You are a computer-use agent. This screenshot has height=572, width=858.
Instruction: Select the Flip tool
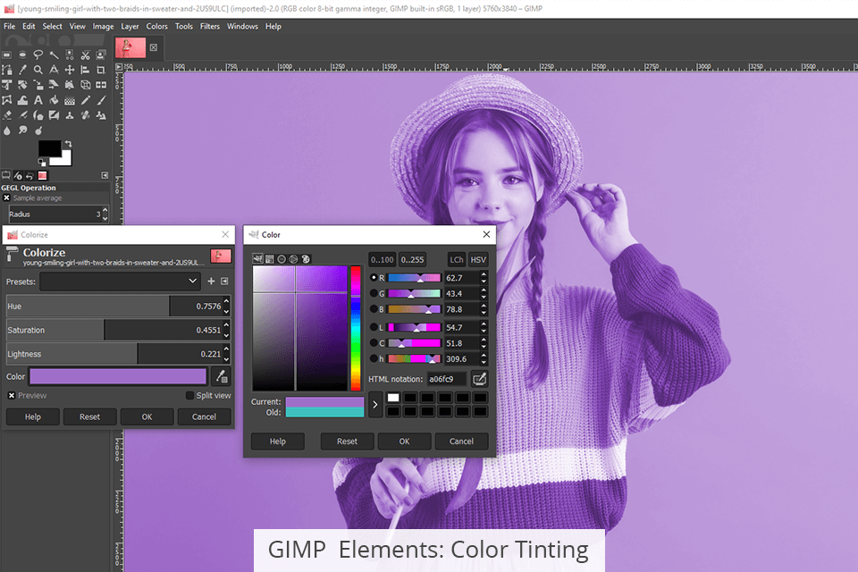(101, 85)
